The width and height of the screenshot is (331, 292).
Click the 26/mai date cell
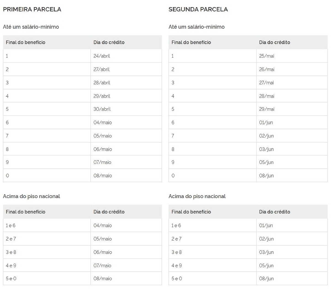(x=267, y=69)
